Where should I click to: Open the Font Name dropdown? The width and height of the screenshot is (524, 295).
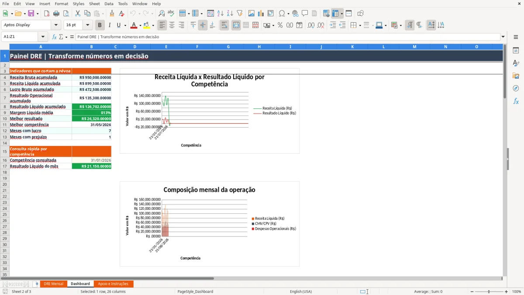pos(55,25)
